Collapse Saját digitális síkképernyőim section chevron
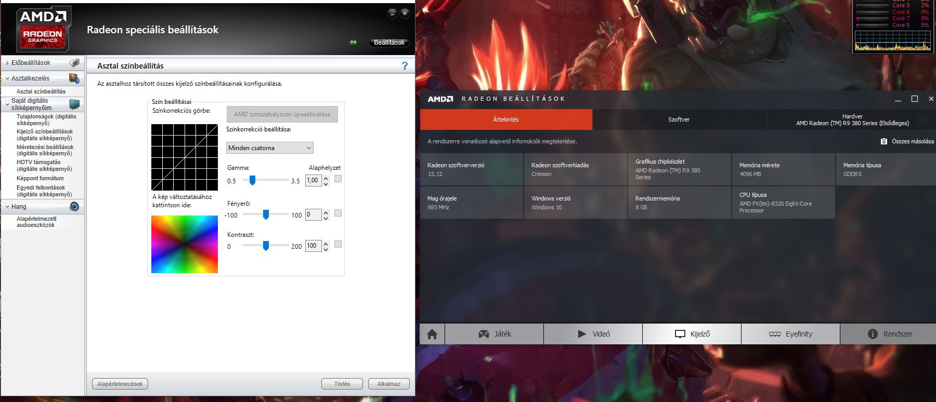 7,104
